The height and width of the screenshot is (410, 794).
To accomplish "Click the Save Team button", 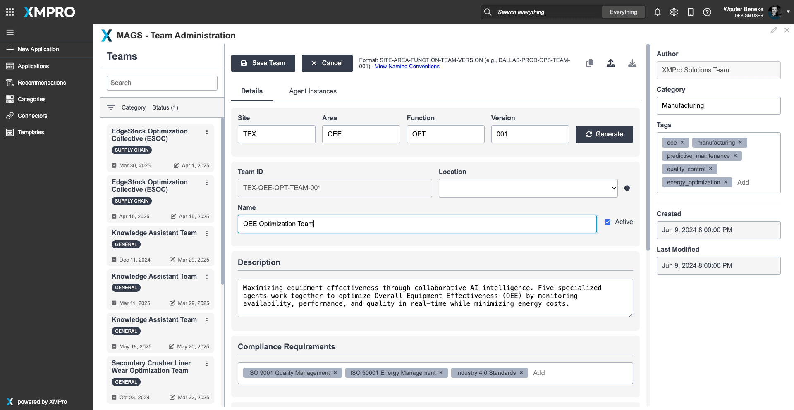I will [263, 63].
